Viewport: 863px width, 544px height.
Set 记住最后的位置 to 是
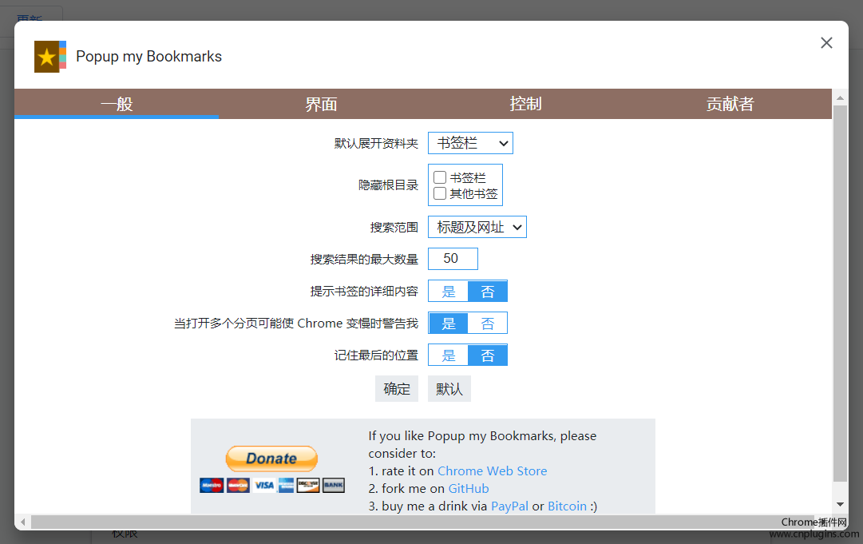point(449,355)
